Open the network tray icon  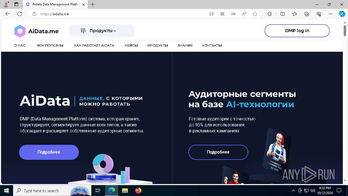(306, 191)
